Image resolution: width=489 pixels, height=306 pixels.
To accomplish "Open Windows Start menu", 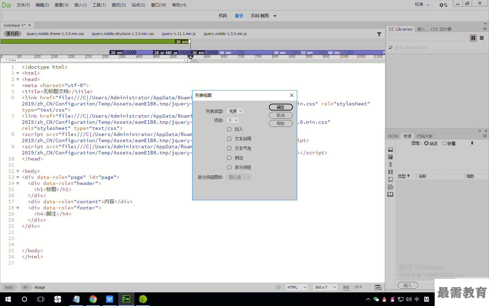I will [8, 299].
